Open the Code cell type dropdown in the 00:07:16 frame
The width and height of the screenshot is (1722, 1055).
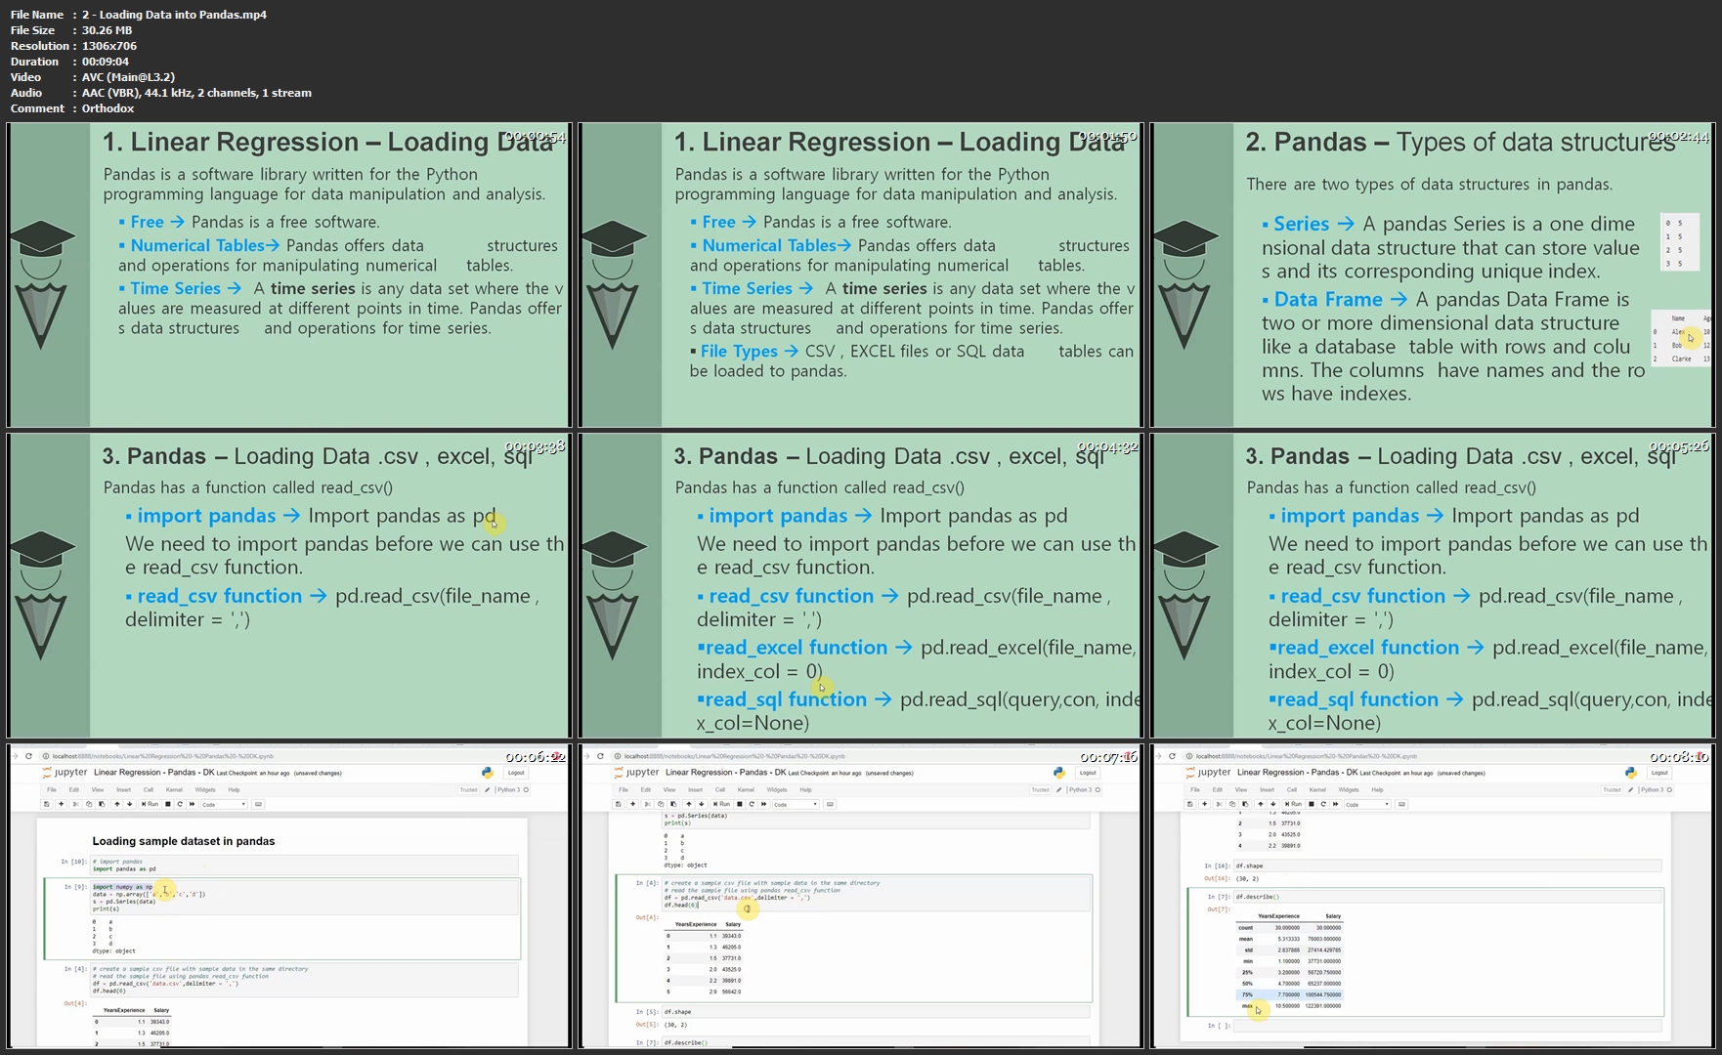point(796,804)
